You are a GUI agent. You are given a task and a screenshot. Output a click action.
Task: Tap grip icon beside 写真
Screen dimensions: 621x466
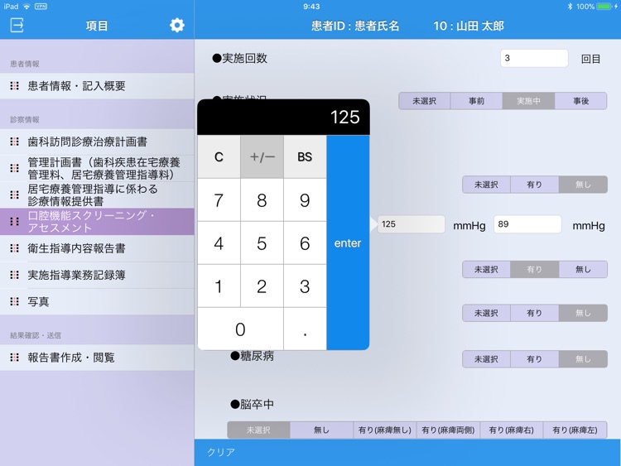coord(15,301)
